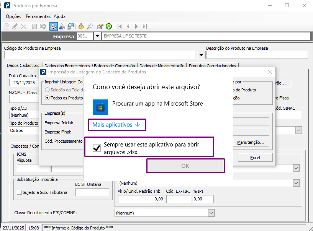Click the Undo arrow toolbar icon
The height and width of the screenshot is (231, 313).
pyautogui.click(x=43, y=26)
